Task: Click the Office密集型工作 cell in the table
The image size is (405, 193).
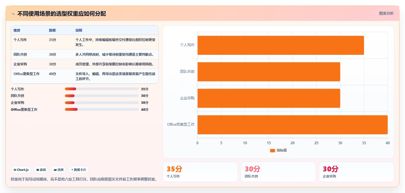Action: [x=27, y=74]
